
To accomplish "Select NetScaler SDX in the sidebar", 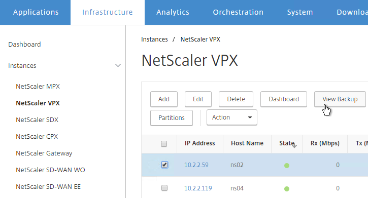I will coord(37,120).
